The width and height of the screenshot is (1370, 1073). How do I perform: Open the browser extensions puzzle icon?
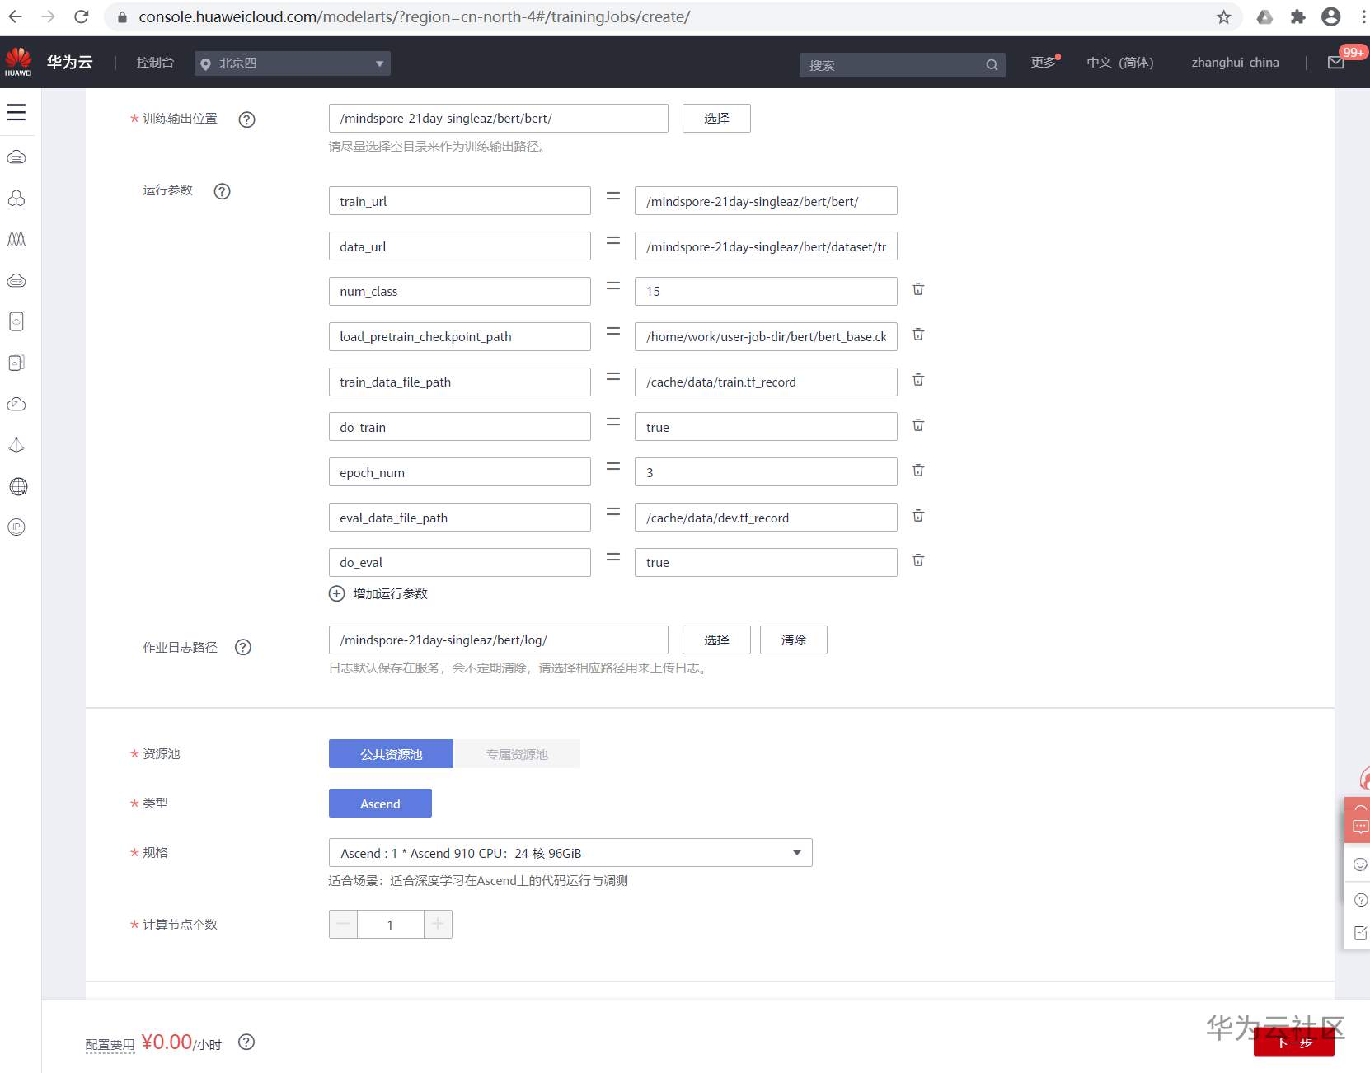pyautogui.click(x=1297, y=16)
